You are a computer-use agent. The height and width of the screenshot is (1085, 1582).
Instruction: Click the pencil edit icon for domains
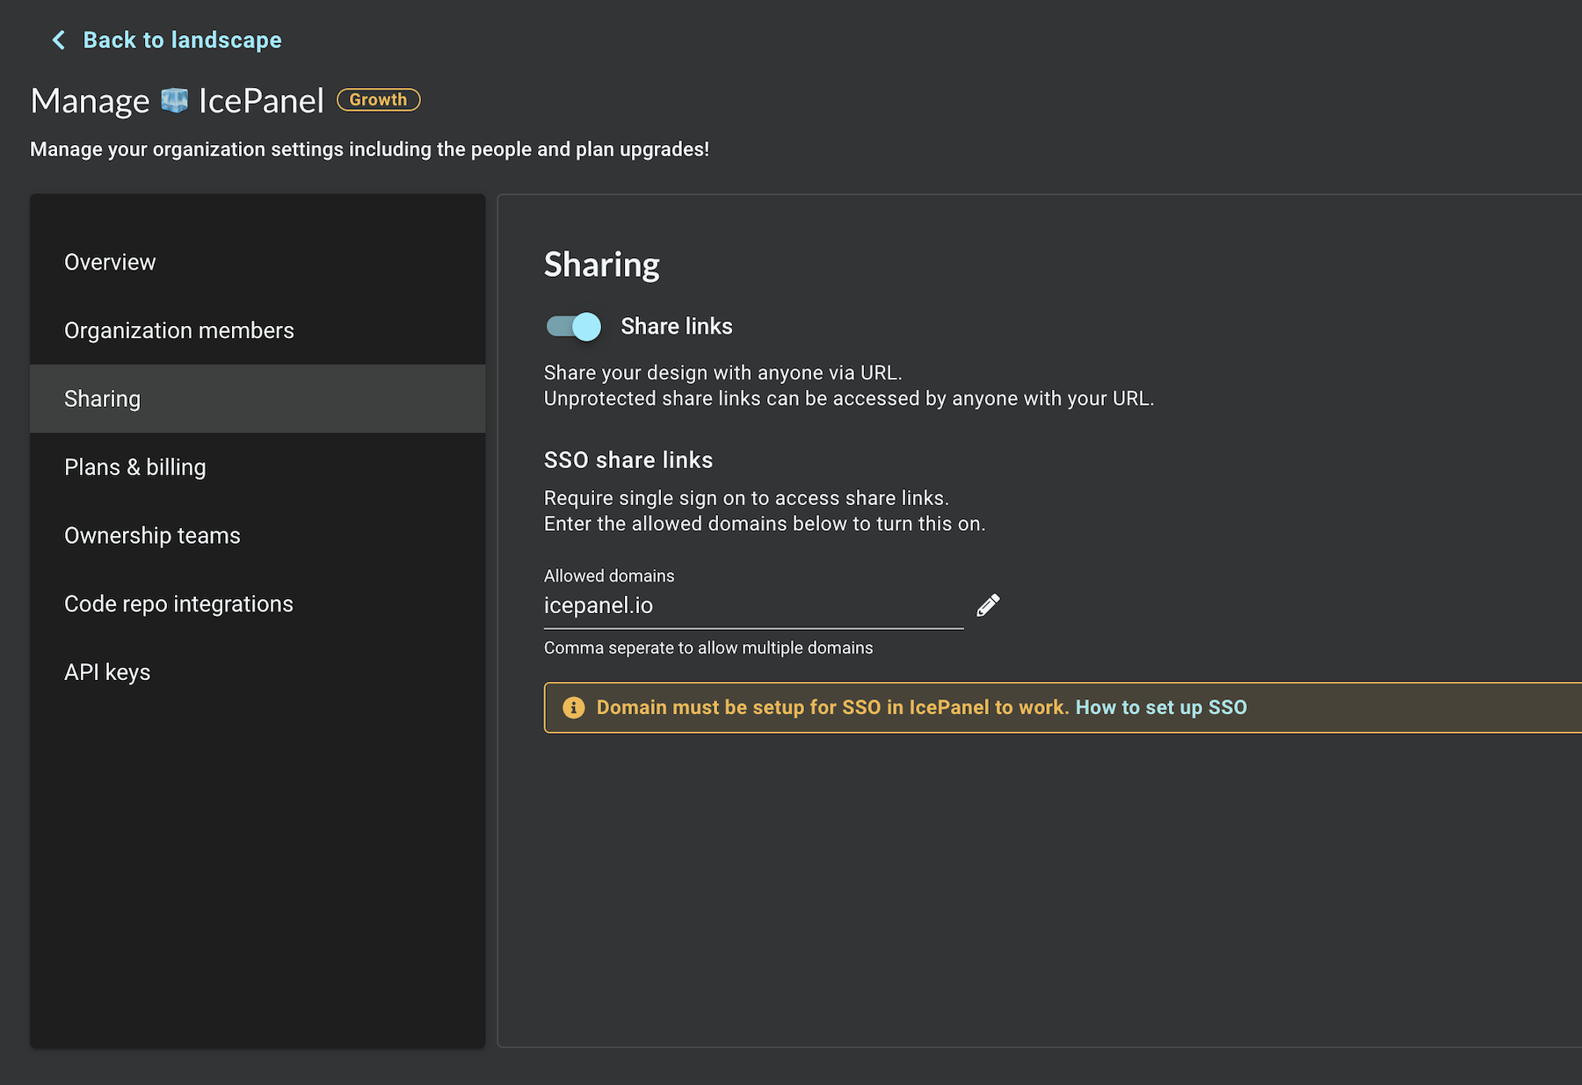(x=988, y=605)
